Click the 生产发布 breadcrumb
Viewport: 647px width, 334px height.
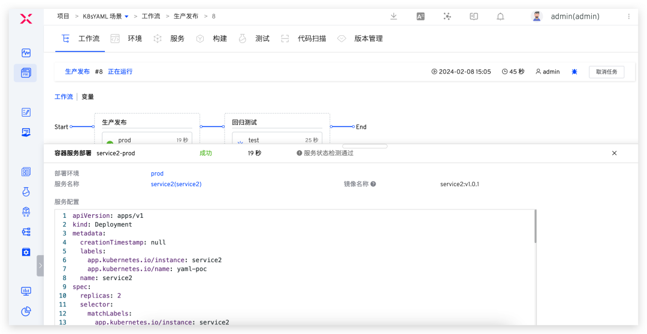click(x=186, y=17)
